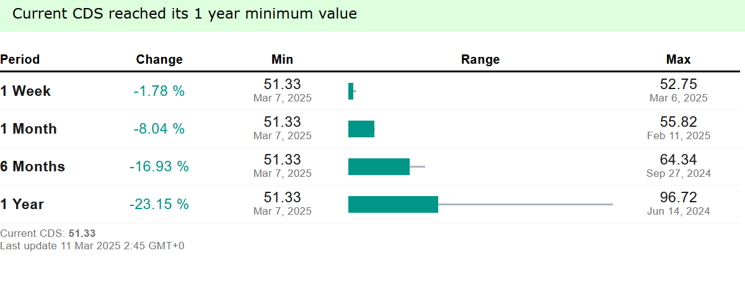Click the 64.34 max value

click(679, 160)
